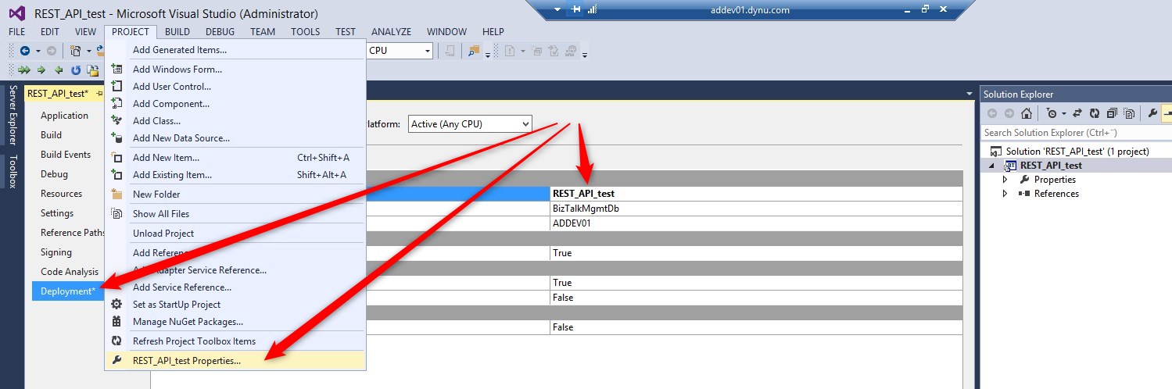The image size is (1172, 389).
Task: Open the Pending Changes Filter dropdown arrow
Action: (x=1063, y=114)
